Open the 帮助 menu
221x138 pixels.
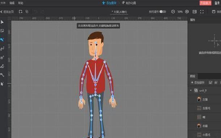pyautogui.click(x=21, y=3)
